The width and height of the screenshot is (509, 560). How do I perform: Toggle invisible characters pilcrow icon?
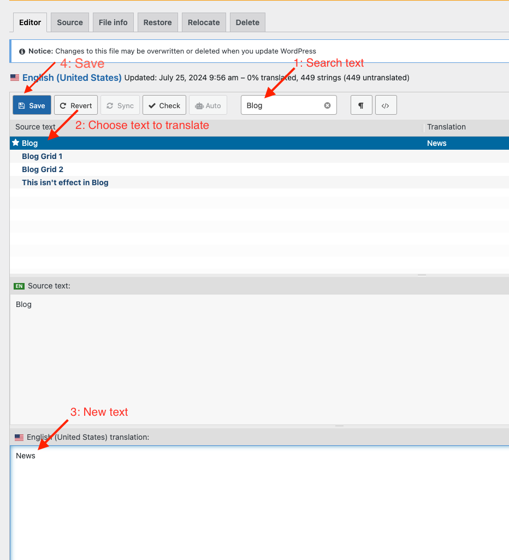(361, 105)
